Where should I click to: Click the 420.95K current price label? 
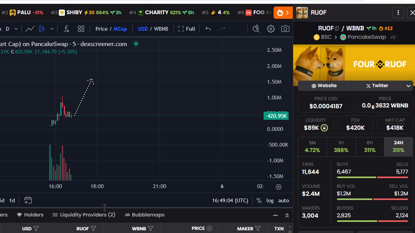point(276,116)
